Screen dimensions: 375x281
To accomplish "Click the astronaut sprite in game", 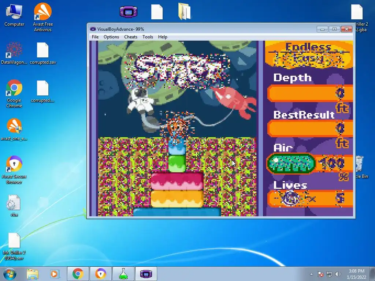I will point(141,101).
